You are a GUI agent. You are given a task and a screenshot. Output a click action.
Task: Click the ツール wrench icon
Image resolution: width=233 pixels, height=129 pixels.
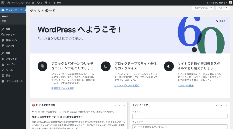(x=3, y=70)
